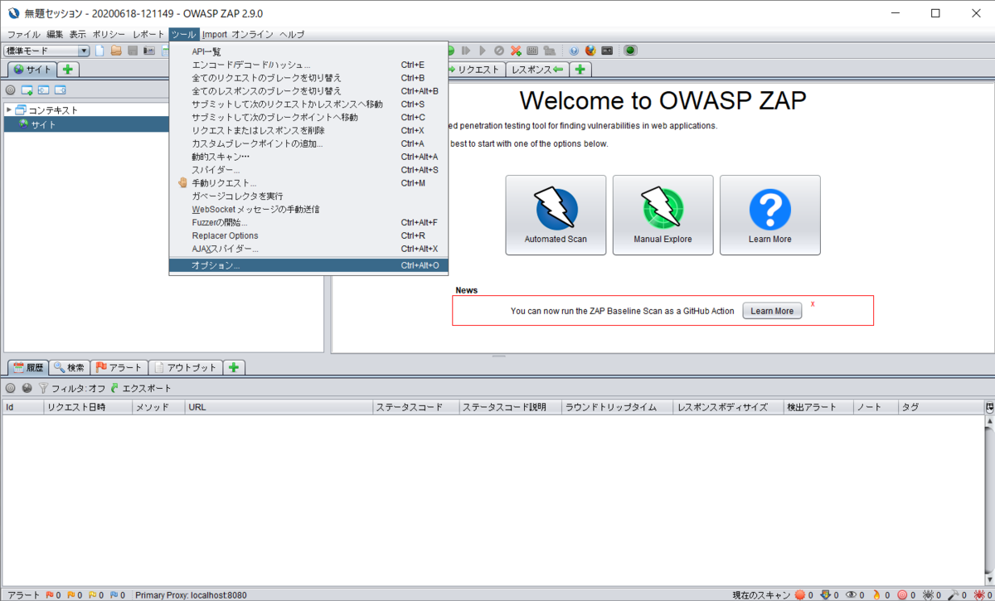Click the hammer fuzzer icon in status bar
The image size is (995, 601).
(x=953, y=595)
